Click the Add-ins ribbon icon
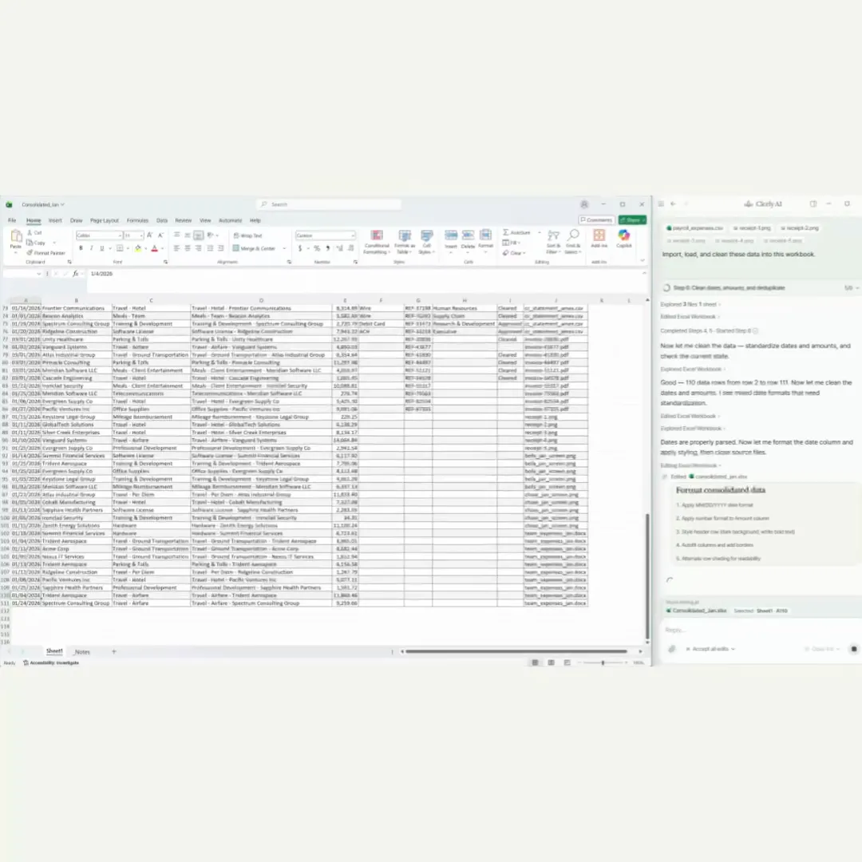This screenshot has height=862, width=862. click(x=599, y=238)
